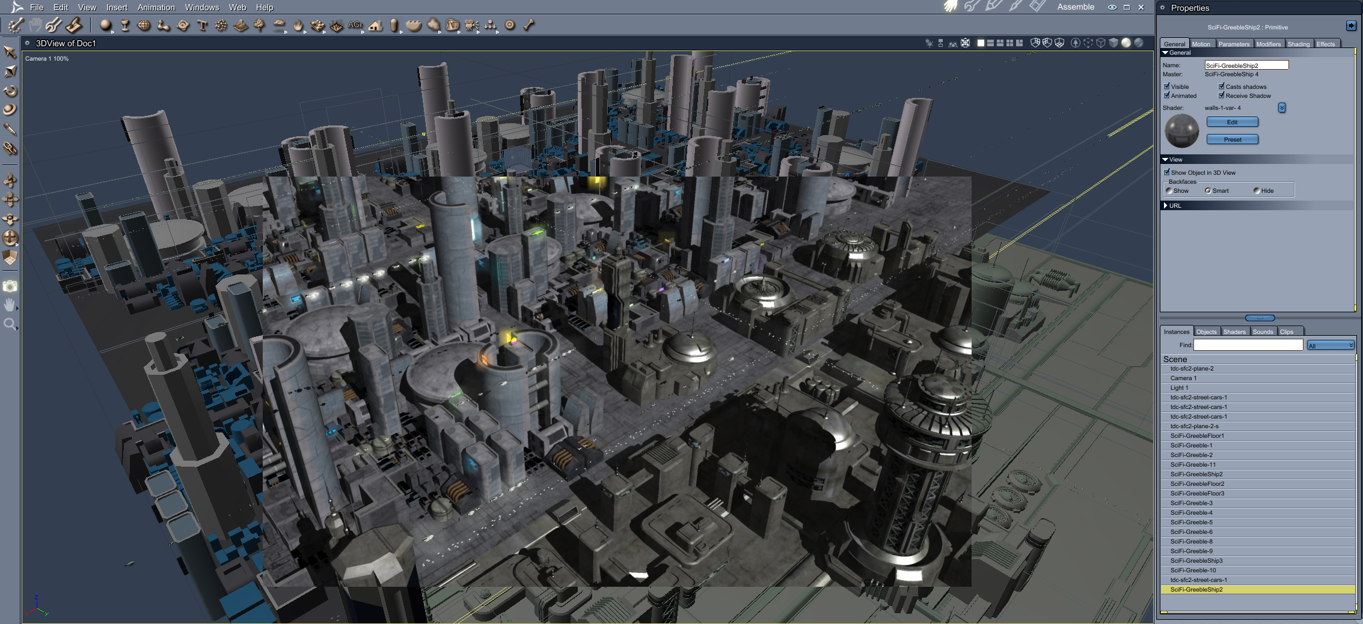Click the shader Preset button

[1232, 139]
